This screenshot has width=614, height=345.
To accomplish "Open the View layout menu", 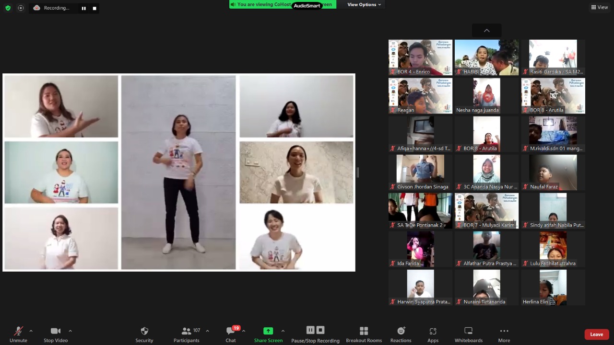I will coord(600,7).
